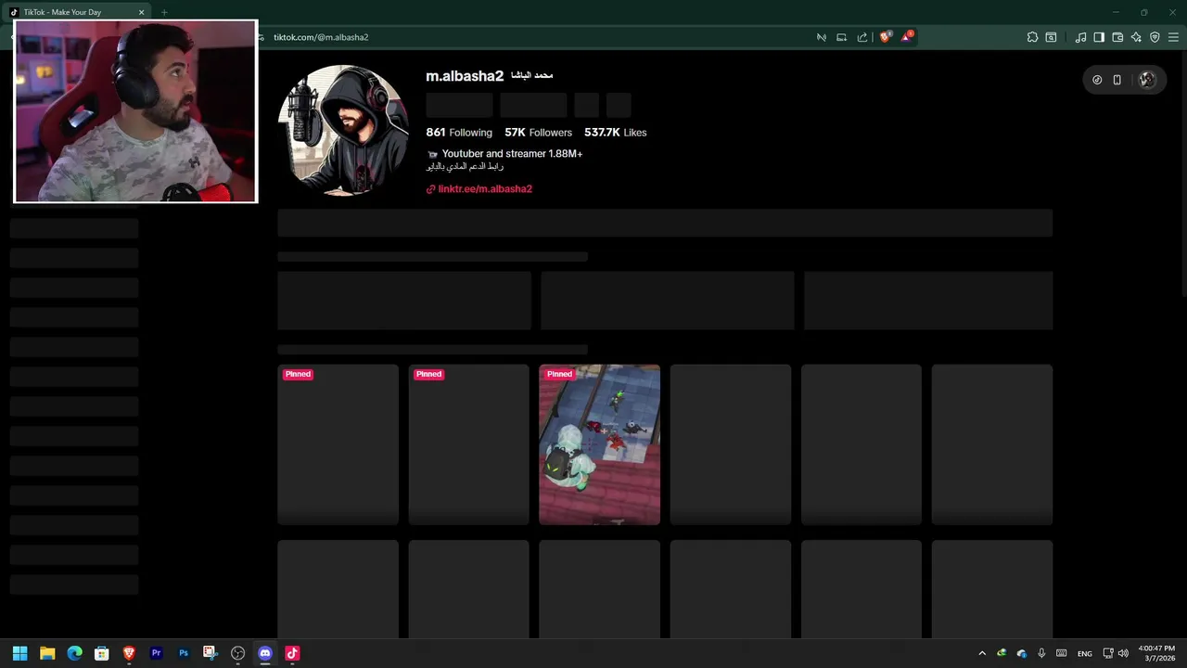Click the install app icon in address bar

(841, 37)
